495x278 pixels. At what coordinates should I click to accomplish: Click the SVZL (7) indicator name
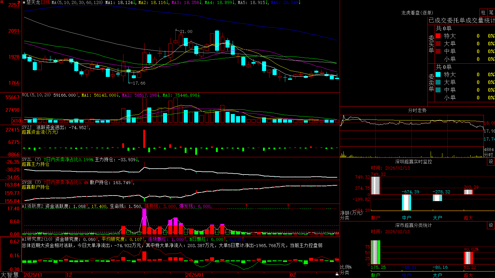[x=31, y=160]
